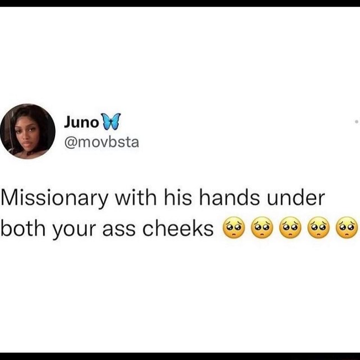Click the black bar at the bottom
This screenshot has width=360, height=360.
180,356
